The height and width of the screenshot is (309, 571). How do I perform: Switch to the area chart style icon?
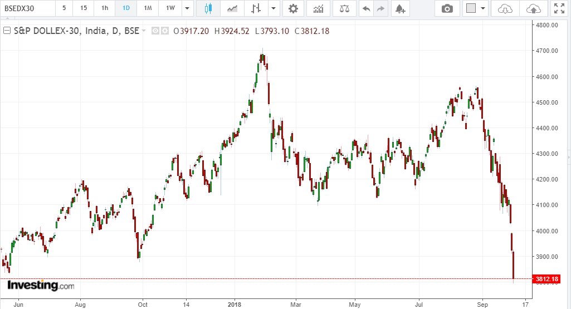click(232, 8)
